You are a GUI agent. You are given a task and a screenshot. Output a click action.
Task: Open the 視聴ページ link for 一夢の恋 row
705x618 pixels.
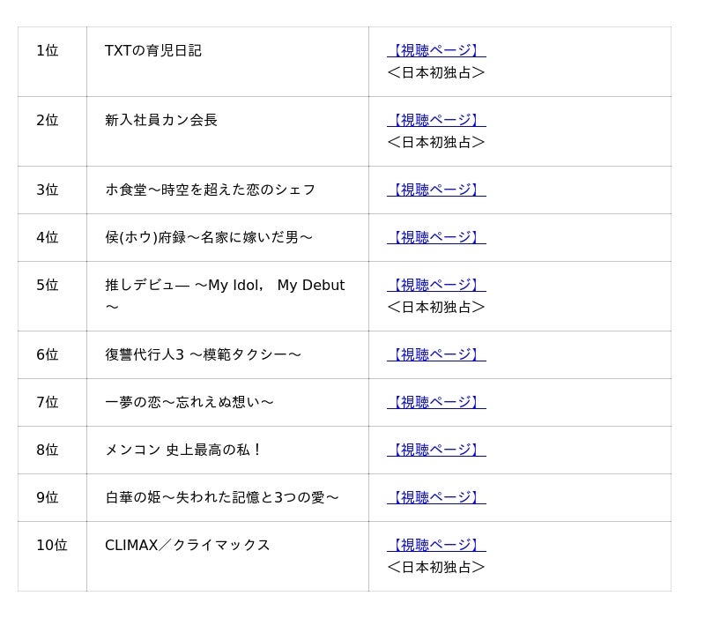click(436, 402)
